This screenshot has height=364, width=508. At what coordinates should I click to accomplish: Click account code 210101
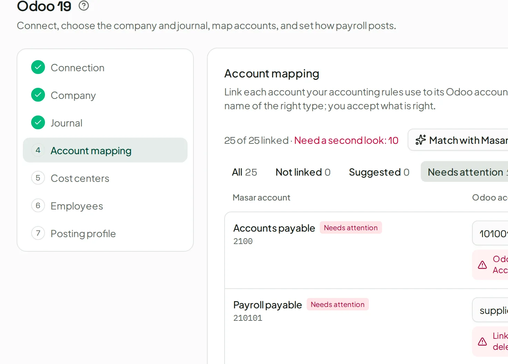pyautogui.click(x=248, y=318)
